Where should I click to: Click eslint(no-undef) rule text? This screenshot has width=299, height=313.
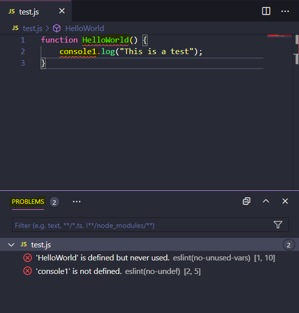point(153,271)
